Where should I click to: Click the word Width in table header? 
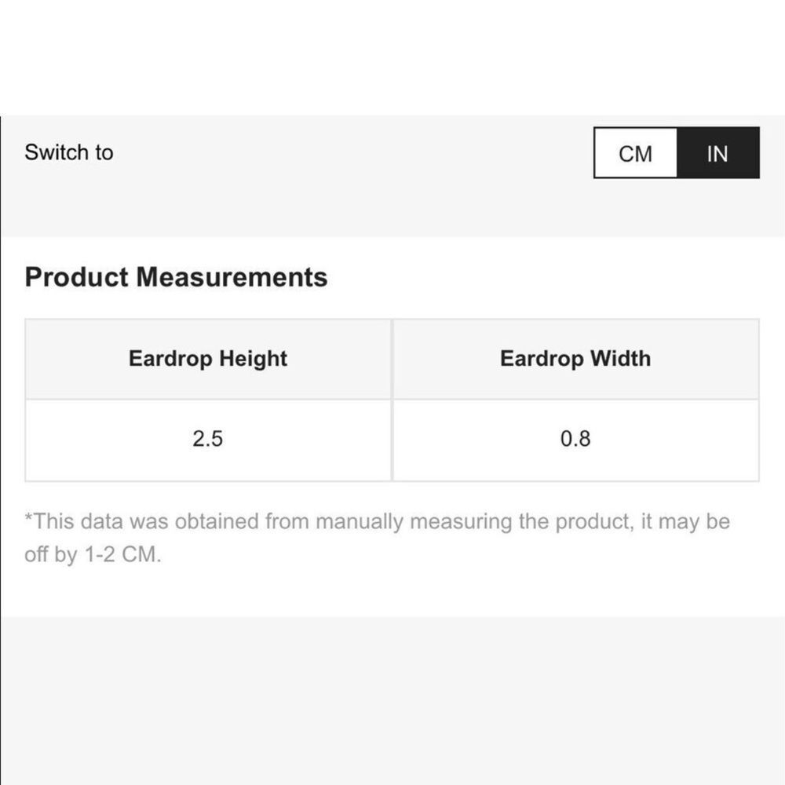(620, 359)
